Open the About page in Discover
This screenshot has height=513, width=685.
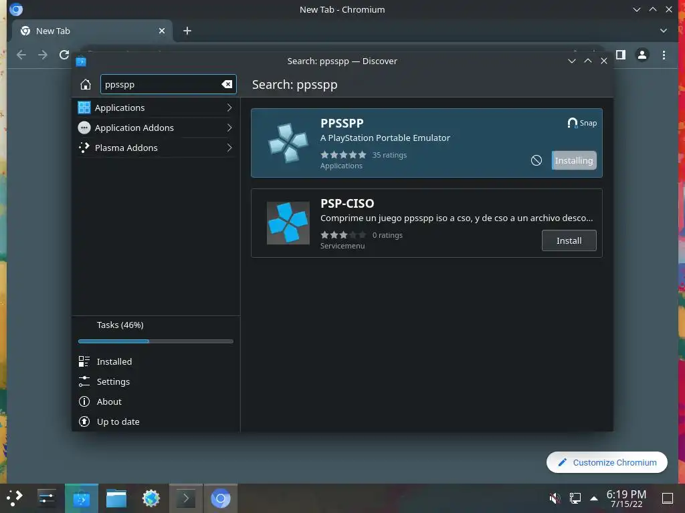[x=156, y=401]
